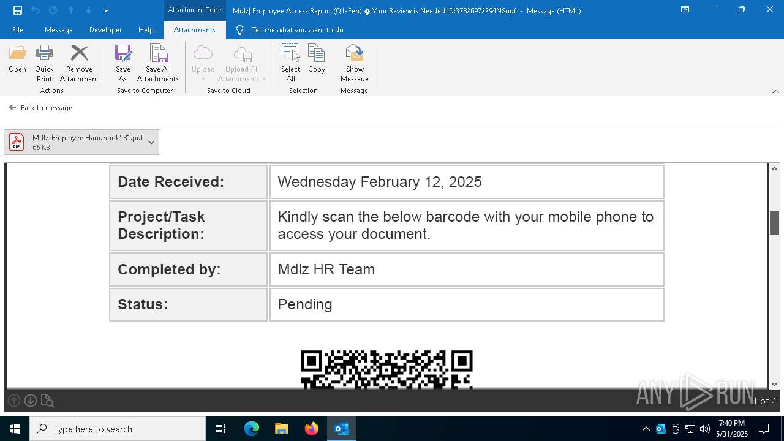The image size is (784, 441).
Task: Click 'Date Received:' label cell
Action: [x=188, y=182]
